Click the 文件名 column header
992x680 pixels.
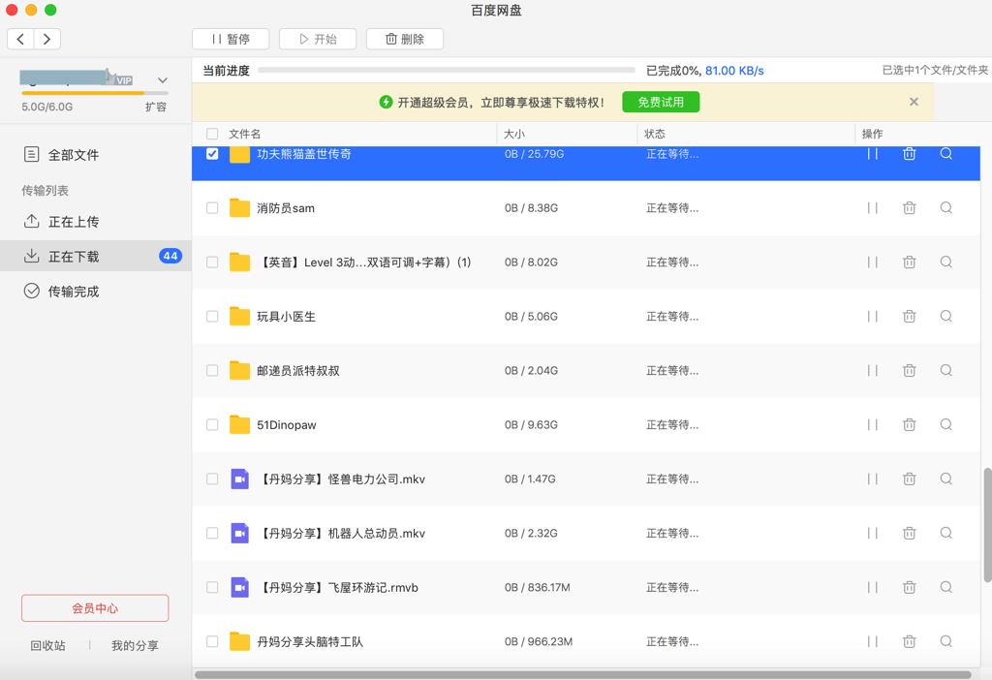[244, 134]
